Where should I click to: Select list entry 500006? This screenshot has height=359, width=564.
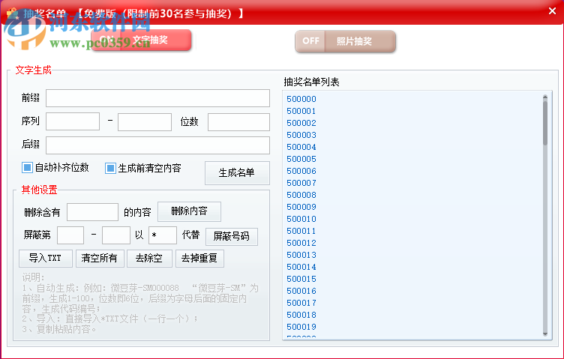[x=301, y=171]
